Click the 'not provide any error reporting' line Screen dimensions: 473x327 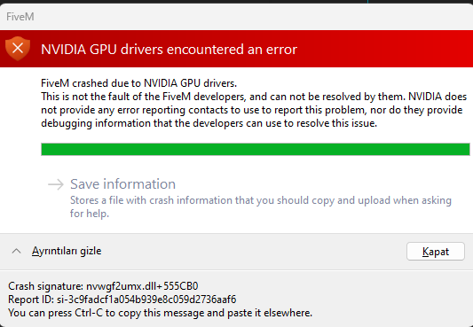click(251, 110)
